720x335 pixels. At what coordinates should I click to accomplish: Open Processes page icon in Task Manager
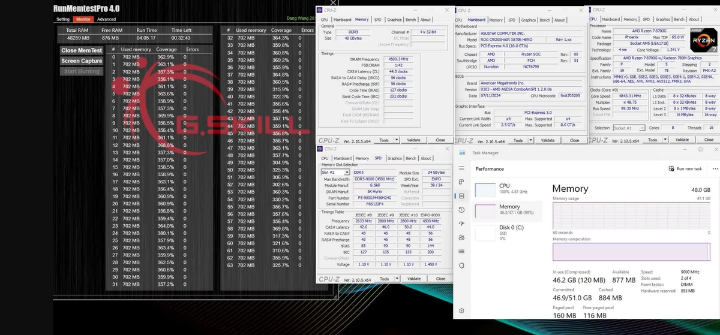461,182
